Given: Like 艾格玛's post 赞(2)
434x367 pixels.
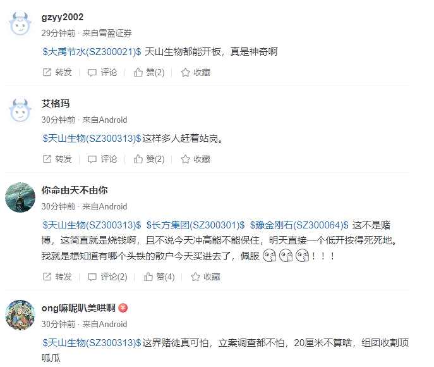Looking at the screenshot, I should point(149,159).
